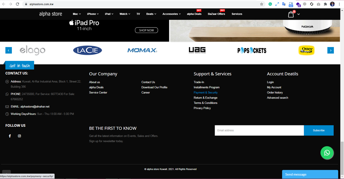Bookmark this page with star icon

261,4
